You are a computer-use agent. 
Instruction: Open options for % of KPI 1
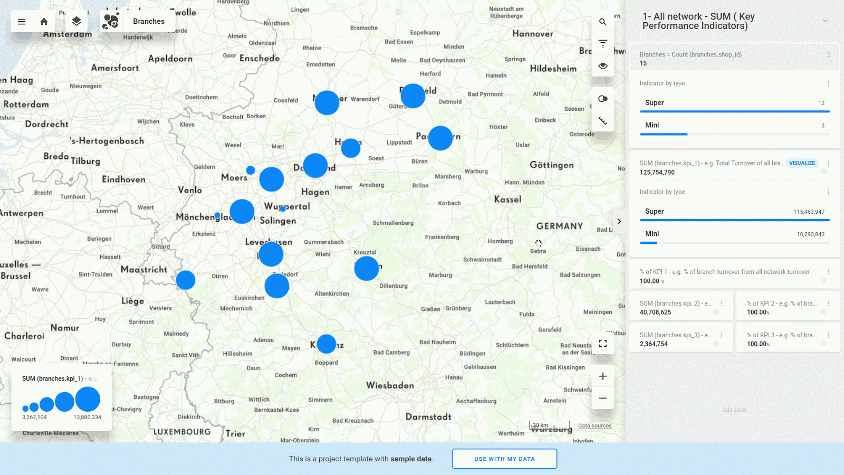[829, 272]
